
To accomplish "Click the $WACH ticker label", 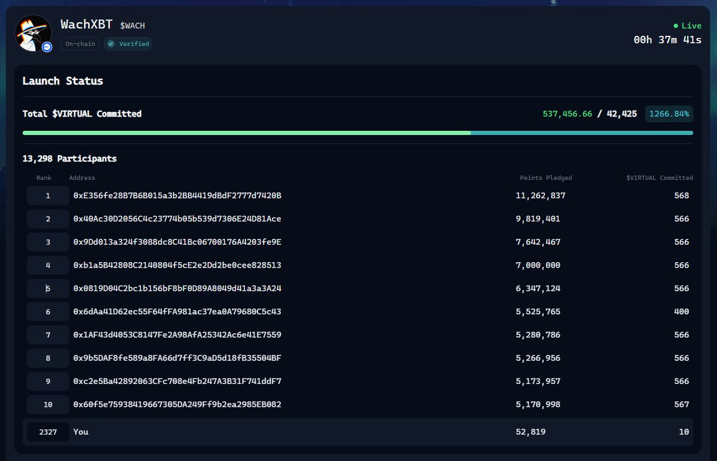I will (133, 26).
